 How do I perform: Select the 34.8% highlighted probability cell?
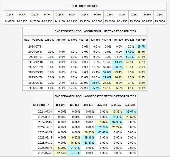pyautogui.click(x=106, y=72)
